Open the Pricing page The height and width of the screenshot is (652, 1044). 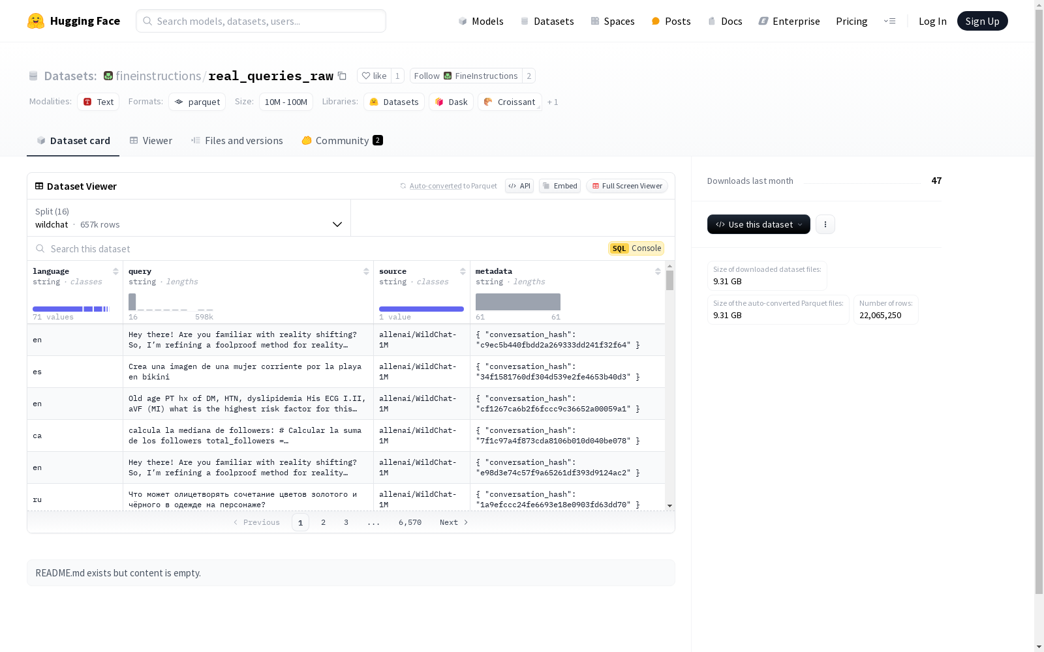[852, 21]
